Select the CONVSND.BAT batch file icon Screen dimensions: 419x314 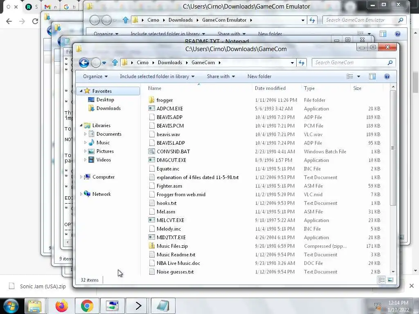pos(151,151)
